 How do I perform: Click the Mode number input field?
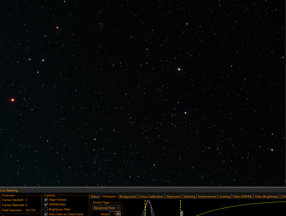113,214
